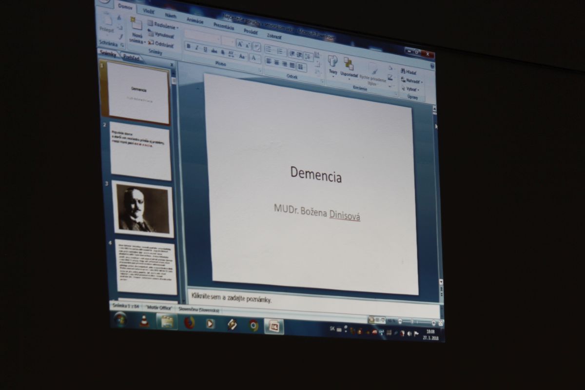Image resolution: width=585 pixels, height=390 pixels.
Task: Clear all formatting icon in Písmo group
Action: pyautogui.click(x=256, y=46)
